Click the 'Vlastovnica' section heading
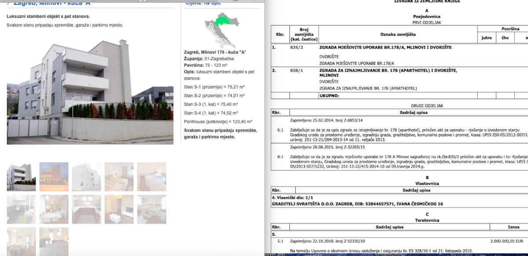 click(x=426, y=183)
